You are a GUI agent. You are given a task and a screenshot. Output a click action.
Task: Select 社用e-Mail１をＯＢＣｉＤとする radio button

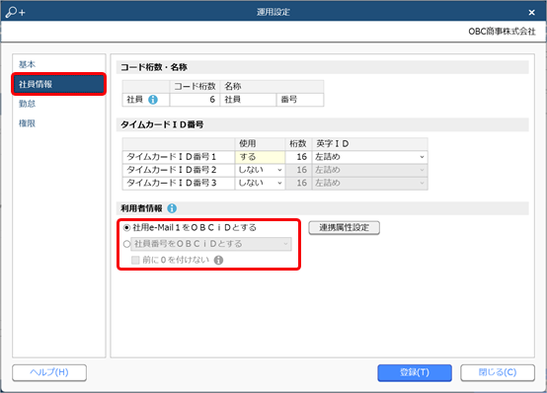click(126, 228)
